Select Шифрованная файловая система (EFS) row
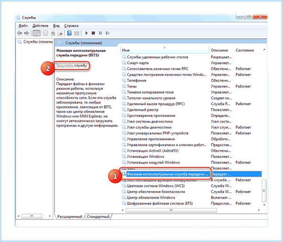283x242 pixels. [x=191, y=203]
